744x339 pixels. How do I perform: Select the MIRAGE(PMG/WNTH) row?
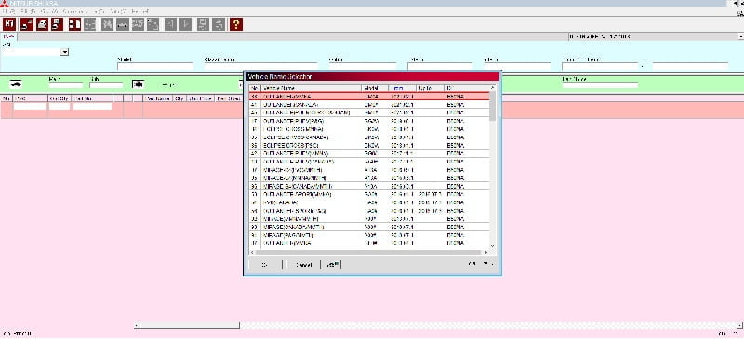(x=369, y=235)
